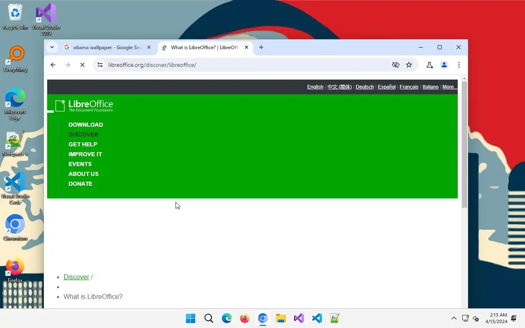Switch site language to Français

tap(409, 87)
